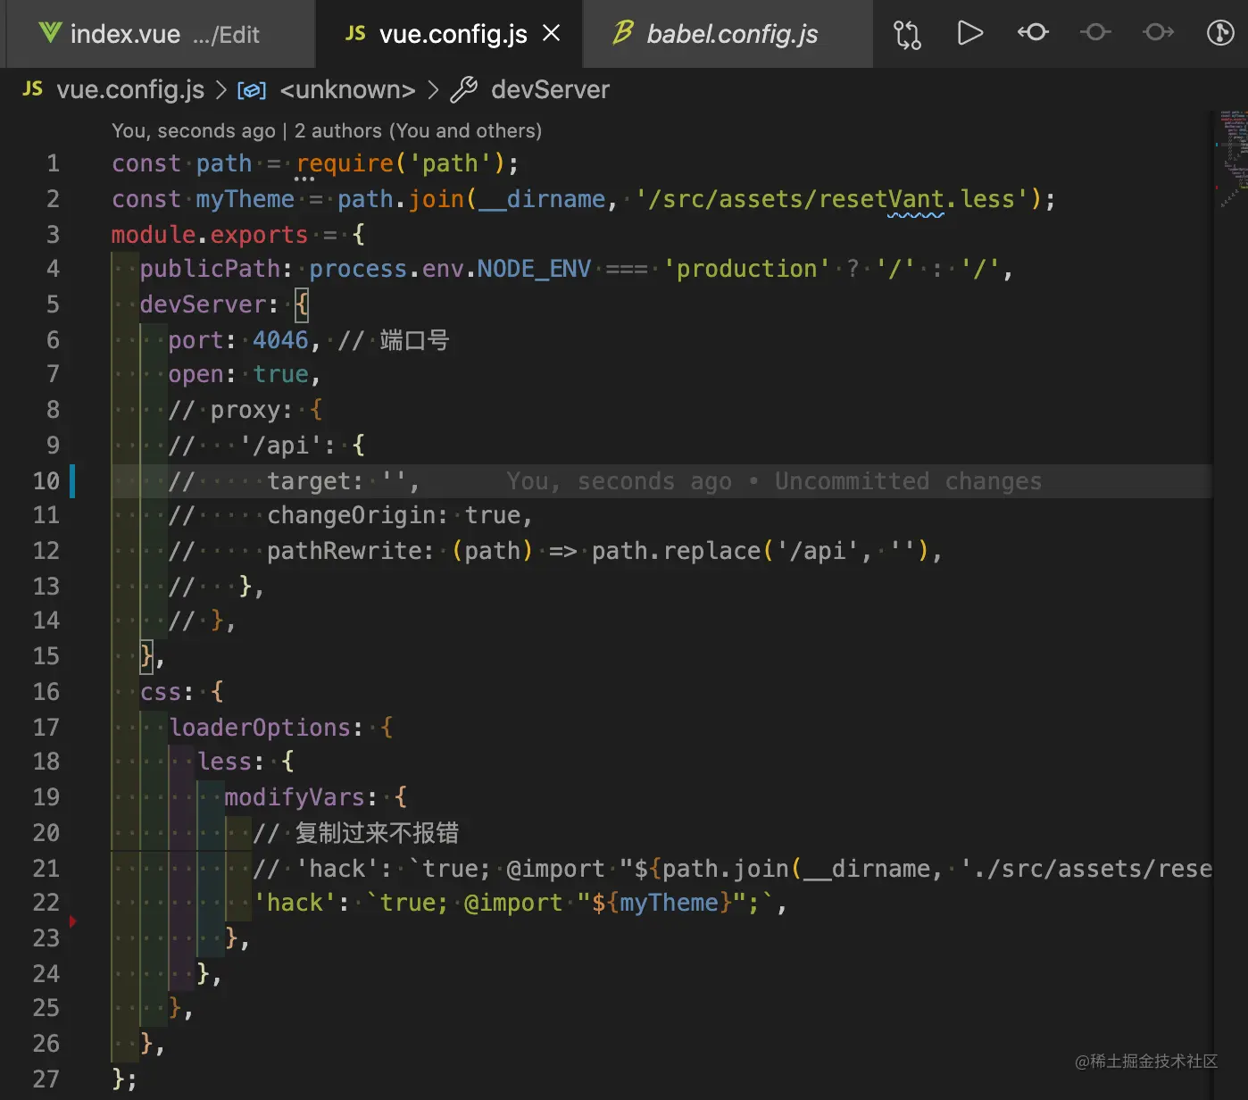Click the highlighted closing brace on line 15
Viewport: 1248px width, 1100px height.
point(147,656)
